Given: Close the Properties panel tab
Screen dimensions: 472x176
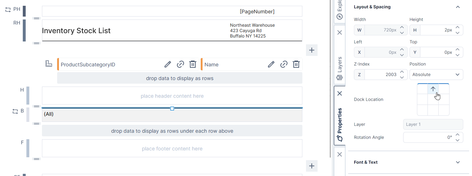Looking at the screenshot, I should click(x=339, y=93).
